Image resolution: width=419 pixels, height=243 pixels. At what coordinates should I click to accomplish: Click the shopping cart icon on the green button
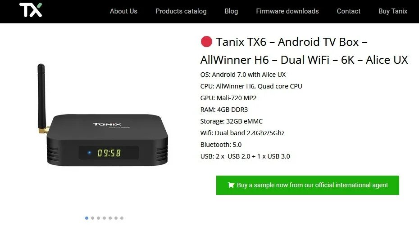pos(231,185)
